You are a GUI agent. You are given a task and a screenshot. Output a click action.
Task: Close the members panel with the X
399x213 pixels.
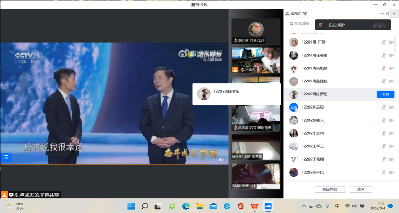(x=389, y=13)
